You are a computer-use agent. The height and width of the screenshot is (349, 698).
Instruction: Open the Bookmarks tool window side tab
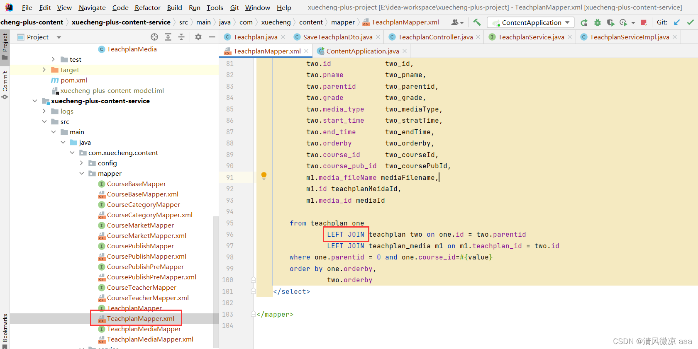click(5, 331)
